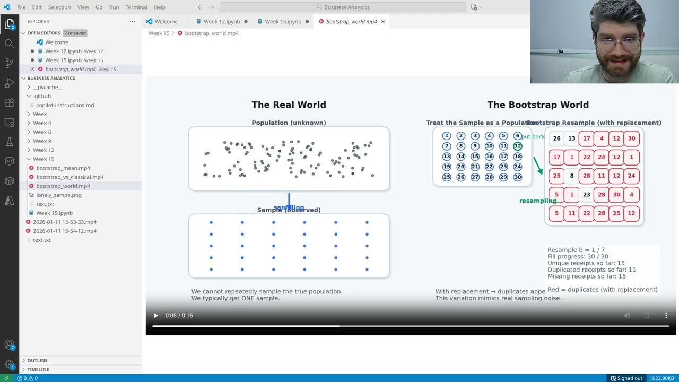Viewport: 679px width, 382px height.
Task: Toggle video fullscreen button
Action: click(x=647, y=316)
